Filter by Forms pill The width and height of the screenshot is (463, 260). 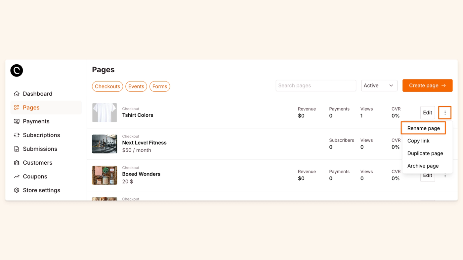(x=160, y=86)
